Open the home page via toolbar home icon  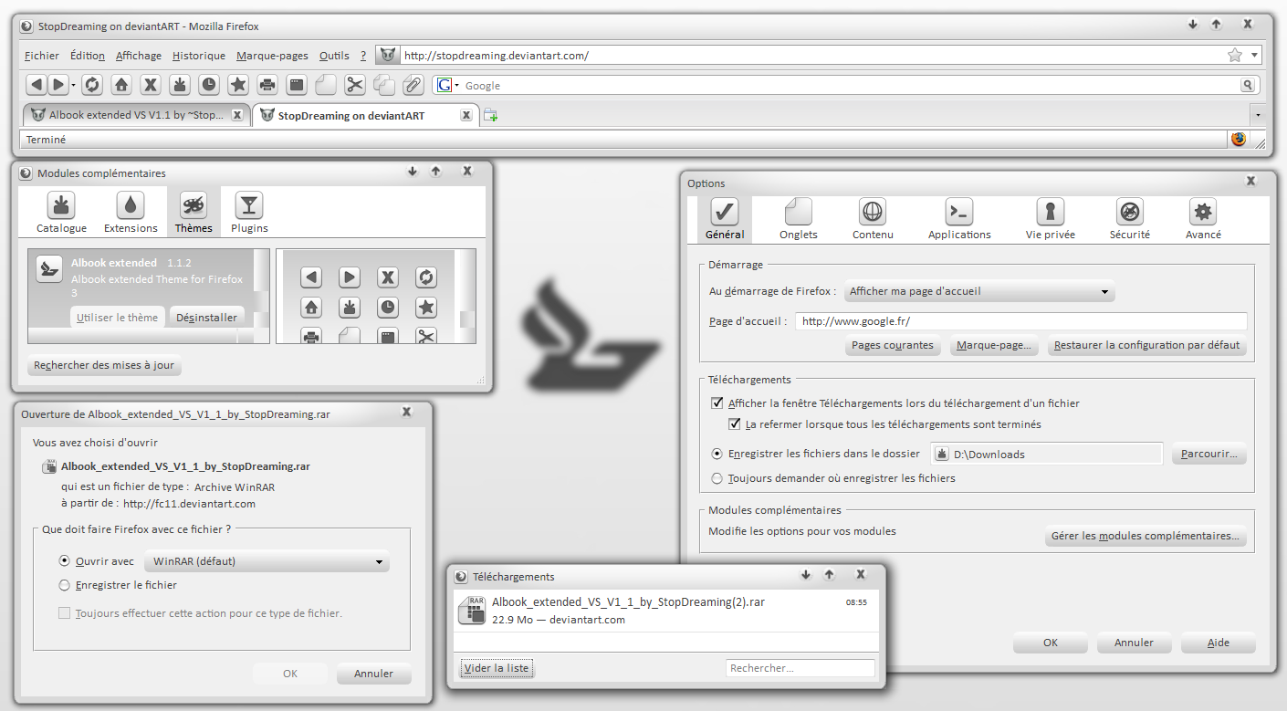[121, 86]
